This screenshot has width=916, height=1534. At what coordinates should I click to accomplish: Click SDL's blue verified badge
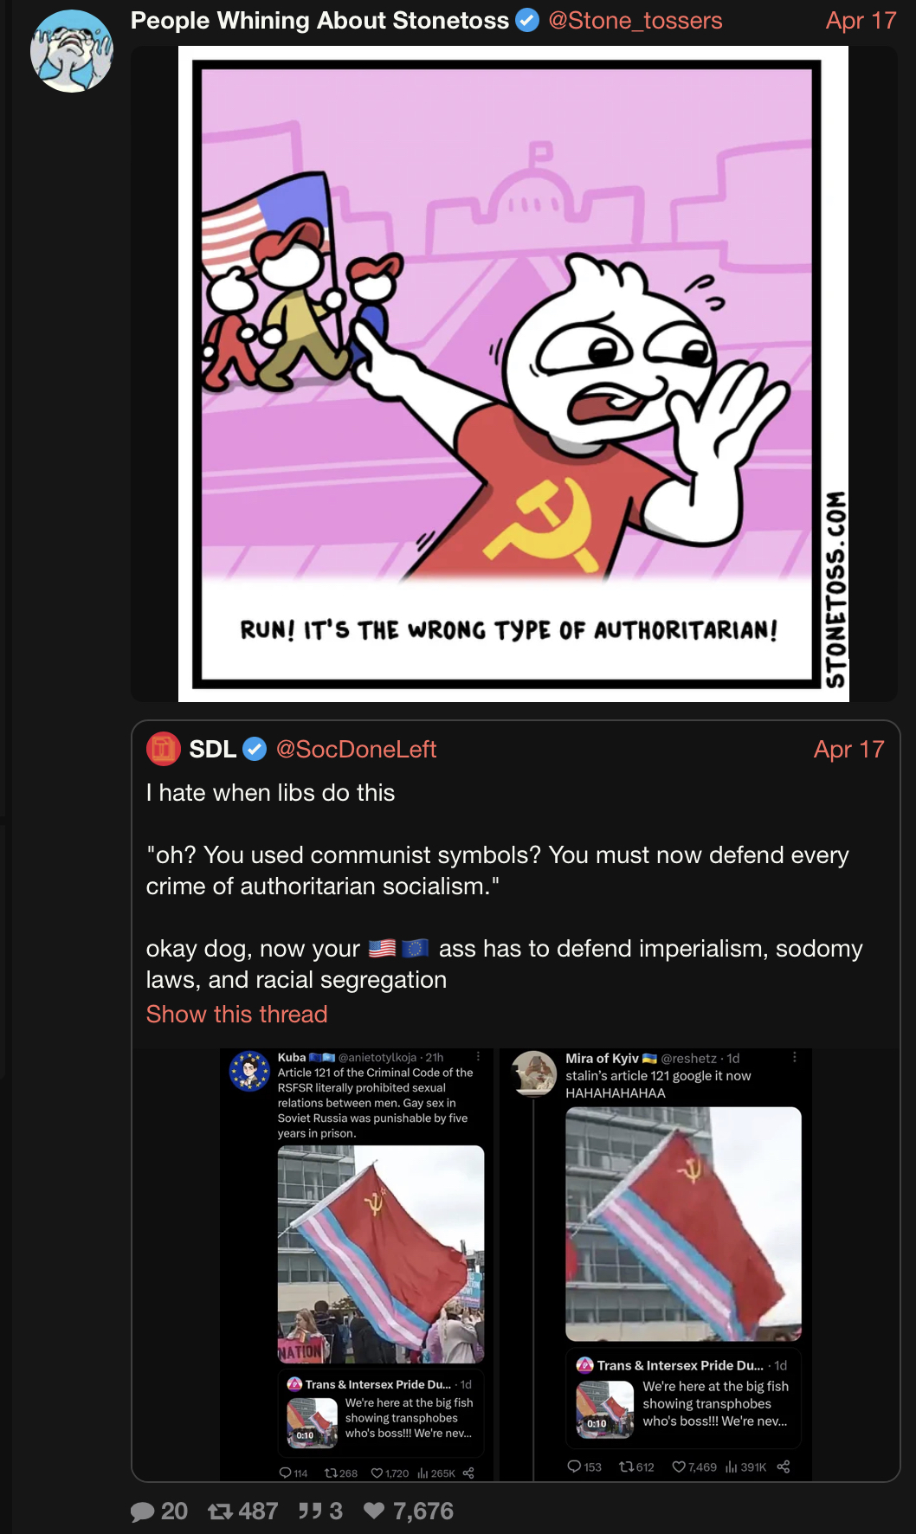tap(255, 749)
